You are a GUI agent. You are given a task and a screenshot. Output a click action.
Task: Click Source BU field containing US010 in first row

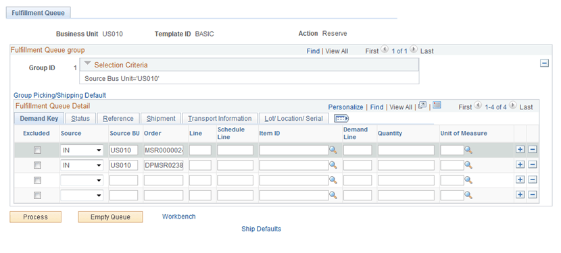[x=124, y=150]
